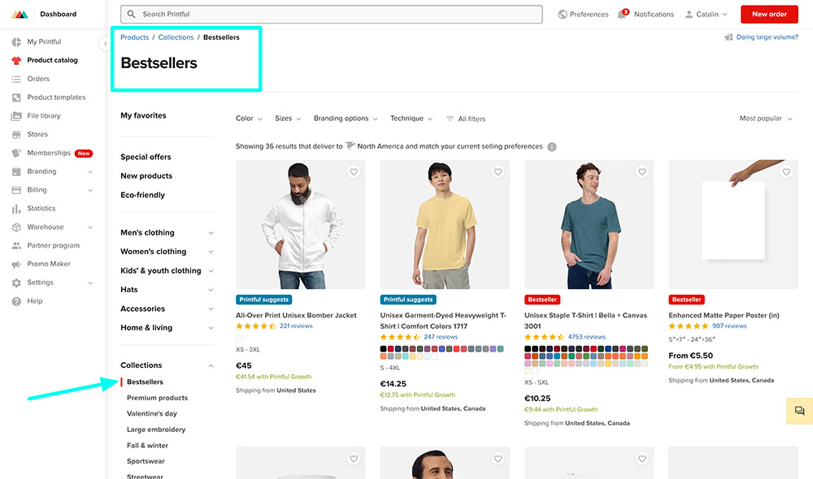Click the Search Printful input field
This screenshot has height=479, width=813.
coord(332,14)
